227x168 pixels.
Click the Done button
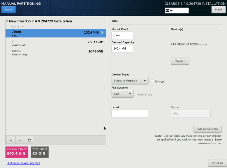(9, 10)
